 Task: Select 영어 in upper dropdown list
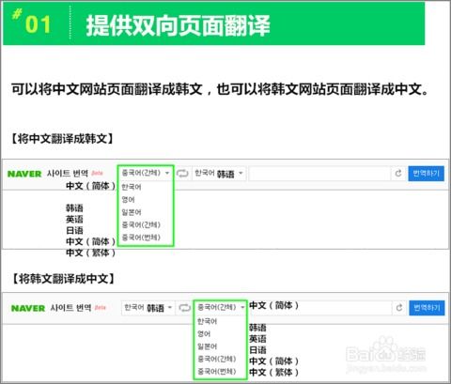(128, 200)
